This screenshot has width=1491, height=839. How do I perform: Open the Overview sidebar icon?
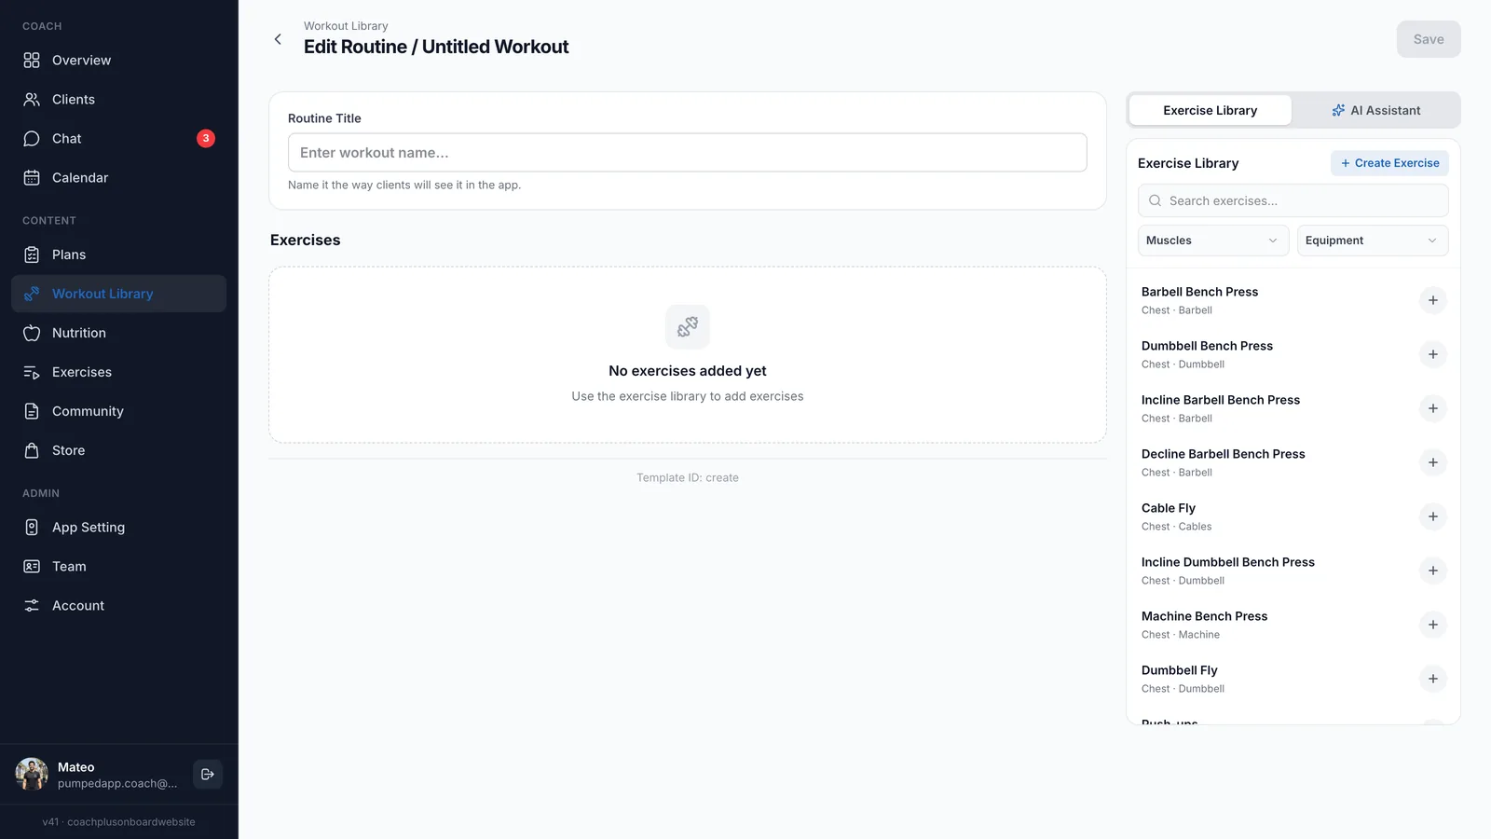[32, 60]
